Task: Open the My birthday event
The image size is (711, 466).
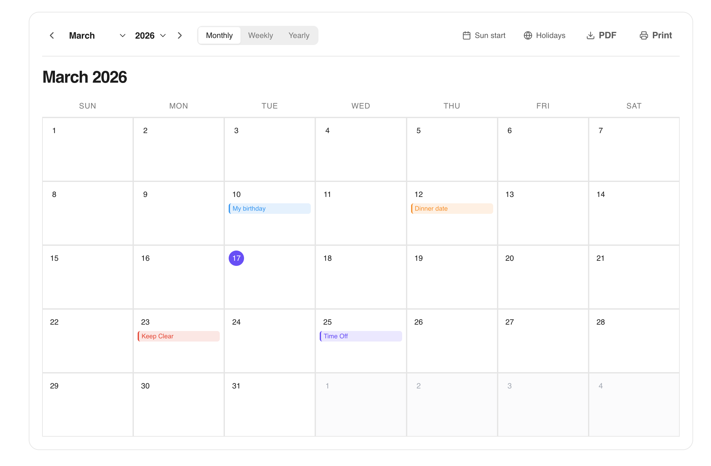Action: (x=269, y=208)
